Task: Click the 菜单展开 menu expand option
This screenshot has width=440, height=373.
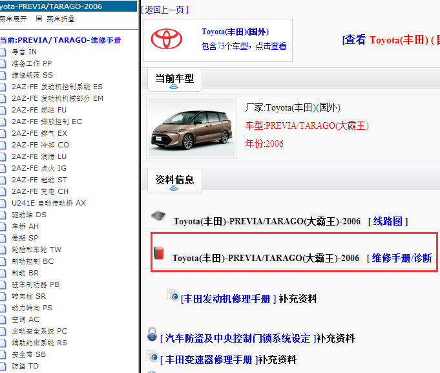Action: pyautogui.click(x=13, y=19)
